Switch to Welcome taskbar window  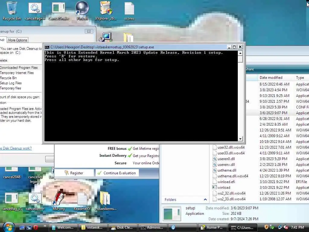pyautogui.click(x=63, y=227)
